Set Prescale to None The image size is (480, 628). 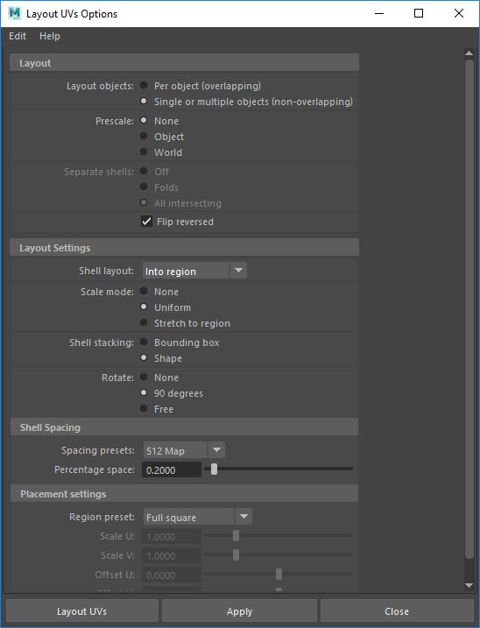pyautogui.click(x=144, y=120)
